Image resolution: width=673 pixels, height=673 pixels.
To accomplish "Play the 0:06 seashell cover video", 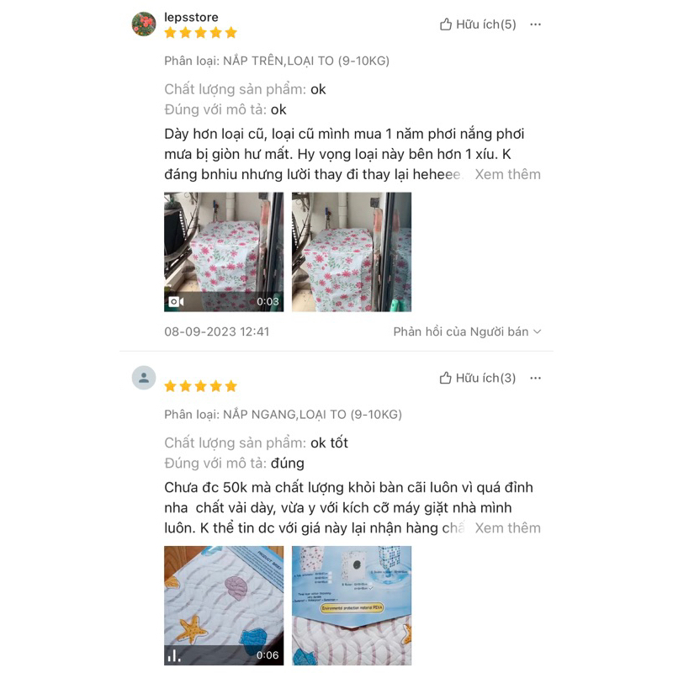I will point(224,606).
